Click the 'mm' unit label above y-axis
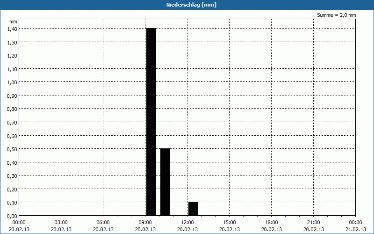374x234 pixels. pos(14,22)
